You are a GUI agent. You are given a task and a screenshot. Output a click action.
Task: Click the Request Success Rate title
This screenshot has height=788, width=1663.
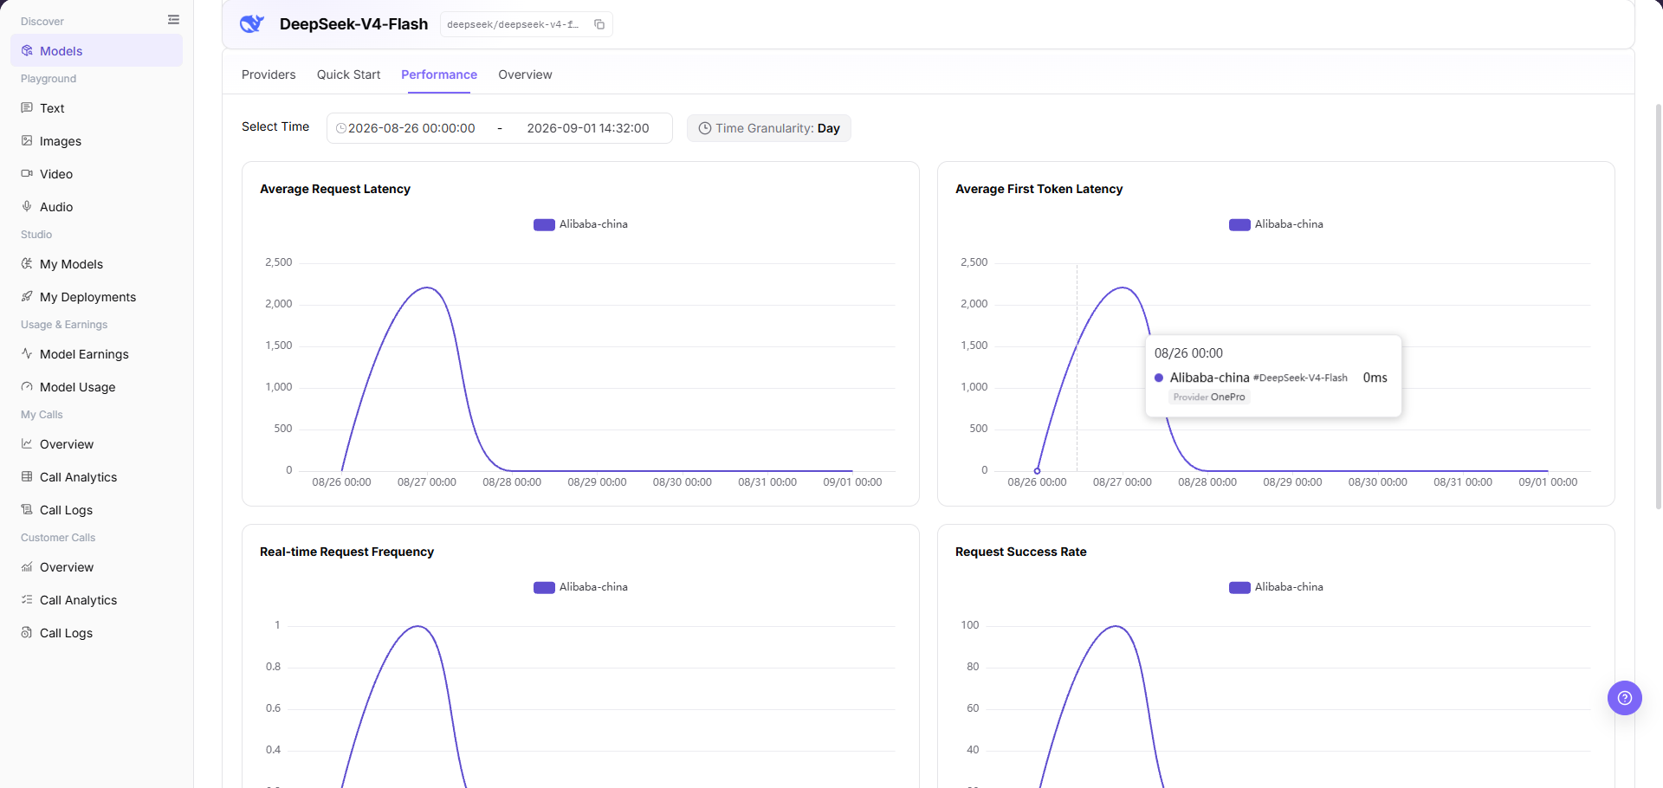click(1020, 552)
